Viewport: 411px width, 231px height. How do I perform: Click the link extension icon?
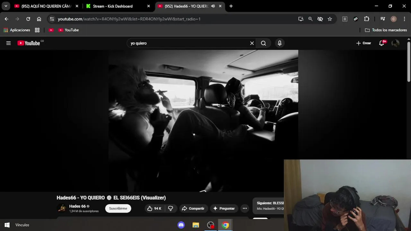(x=356, y=19)
